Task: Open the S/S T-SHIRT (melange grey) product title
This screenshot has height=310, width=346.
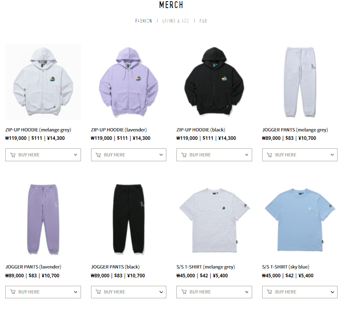Action: 206,267
